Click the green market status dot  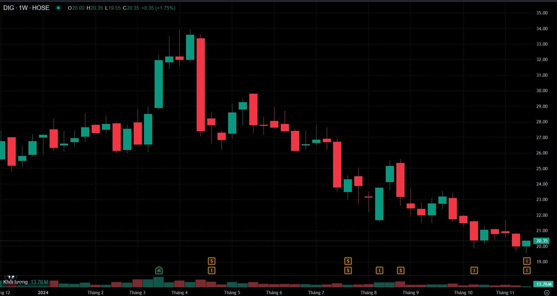[x=58, y=8]
